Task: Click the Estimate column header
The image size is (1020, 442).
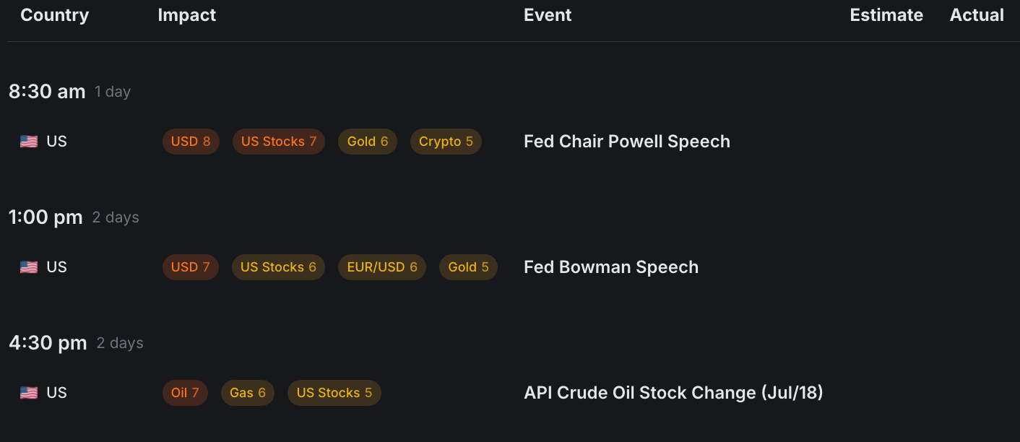Action: tap(886, 15)
